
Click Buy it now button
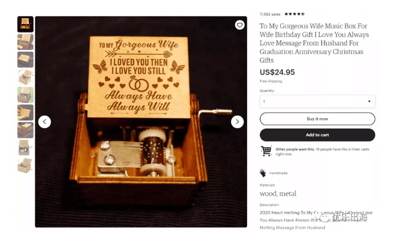pyautogui.click(x=317, y=119)
